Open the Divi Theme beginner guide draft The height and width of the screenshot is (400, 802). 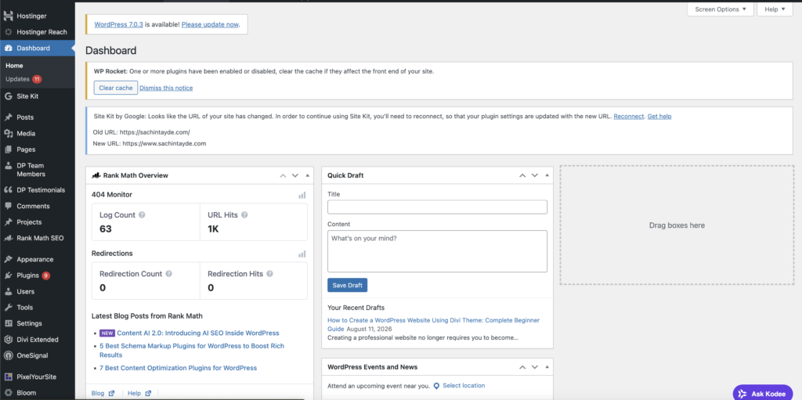[433, 324]
